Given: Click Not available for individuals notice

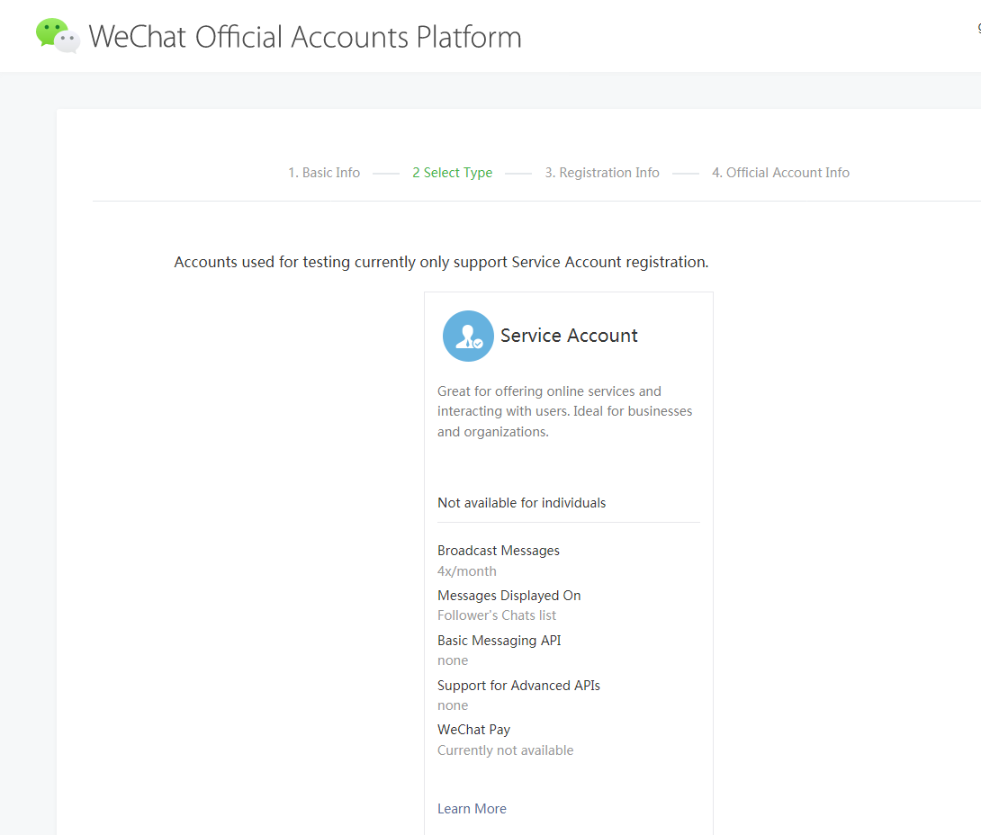Looking at the screenshot, I should 521,503.
